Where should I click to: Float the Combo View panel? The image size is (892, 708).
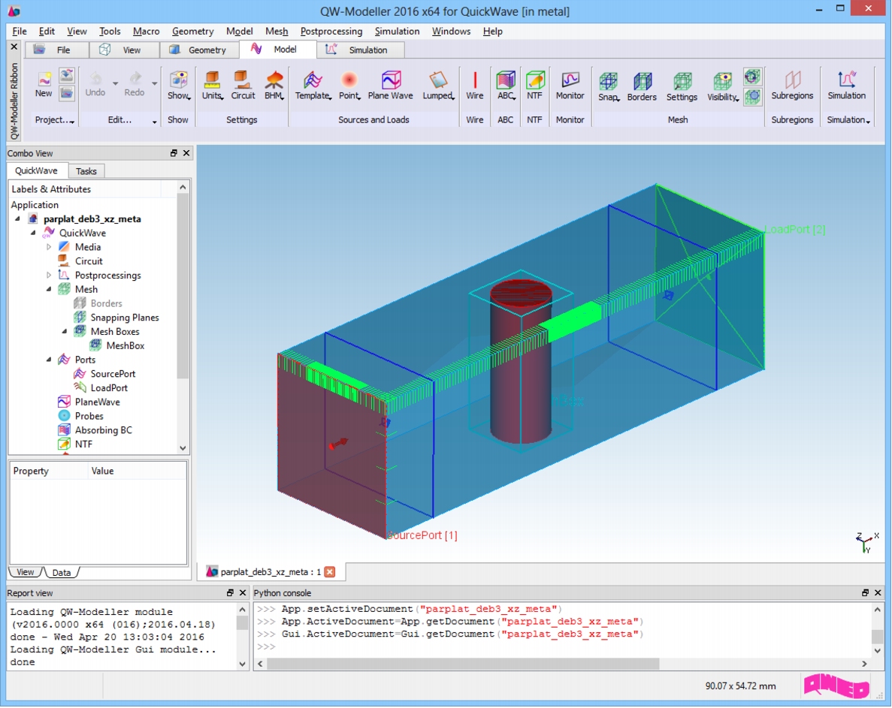point(174,153)
